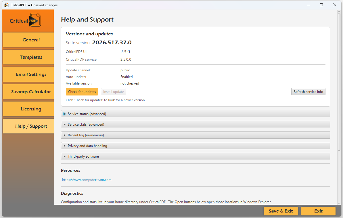Click the Versions and updates heading
343x218 pixels.
pyautogui.click(x=89, y=34)
